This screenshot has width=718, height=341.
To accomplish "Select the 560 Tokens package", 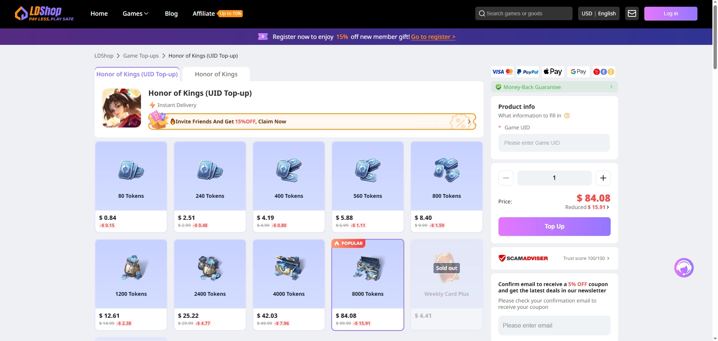I will tap(368, 187).
